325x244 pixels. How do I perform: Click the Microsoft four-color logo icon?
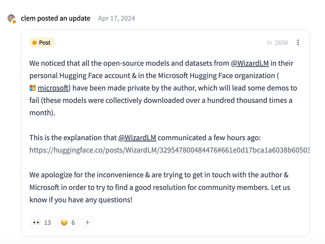click(x=33, y=88)
